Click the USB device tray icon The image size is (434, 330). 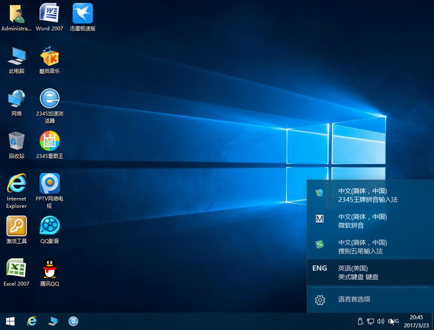360,322
